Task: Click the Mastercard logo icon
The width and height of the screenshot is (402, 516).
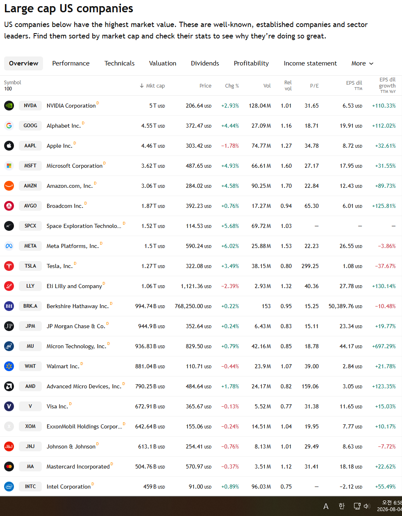Action: pos(9,466)
